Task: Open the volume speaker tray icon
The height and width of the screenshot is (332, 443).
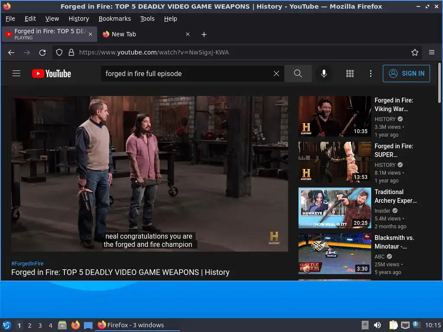Action: (377, 325)
